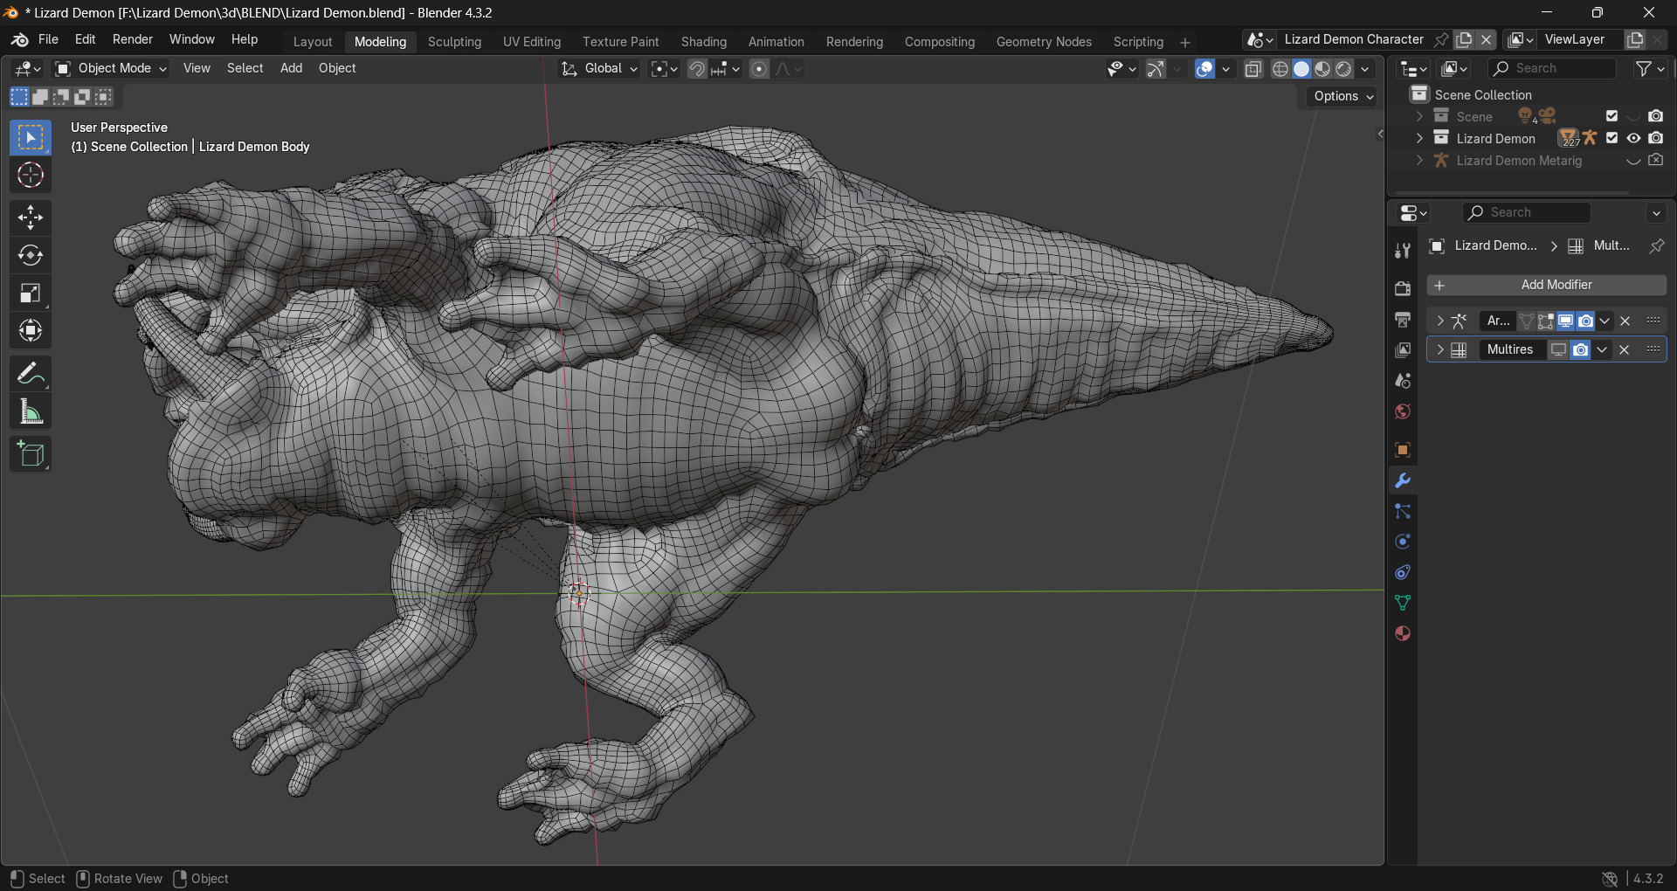Click outliner search field
The image size is (1677, 891).
coord(1552,68)
